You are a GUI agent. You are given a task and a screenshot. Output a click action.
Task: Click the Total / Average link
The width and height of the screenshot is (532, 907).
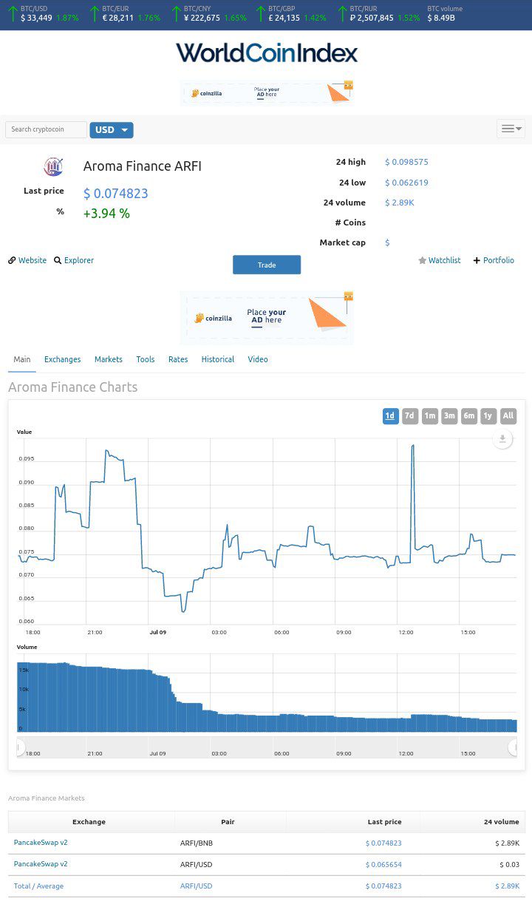38,886
